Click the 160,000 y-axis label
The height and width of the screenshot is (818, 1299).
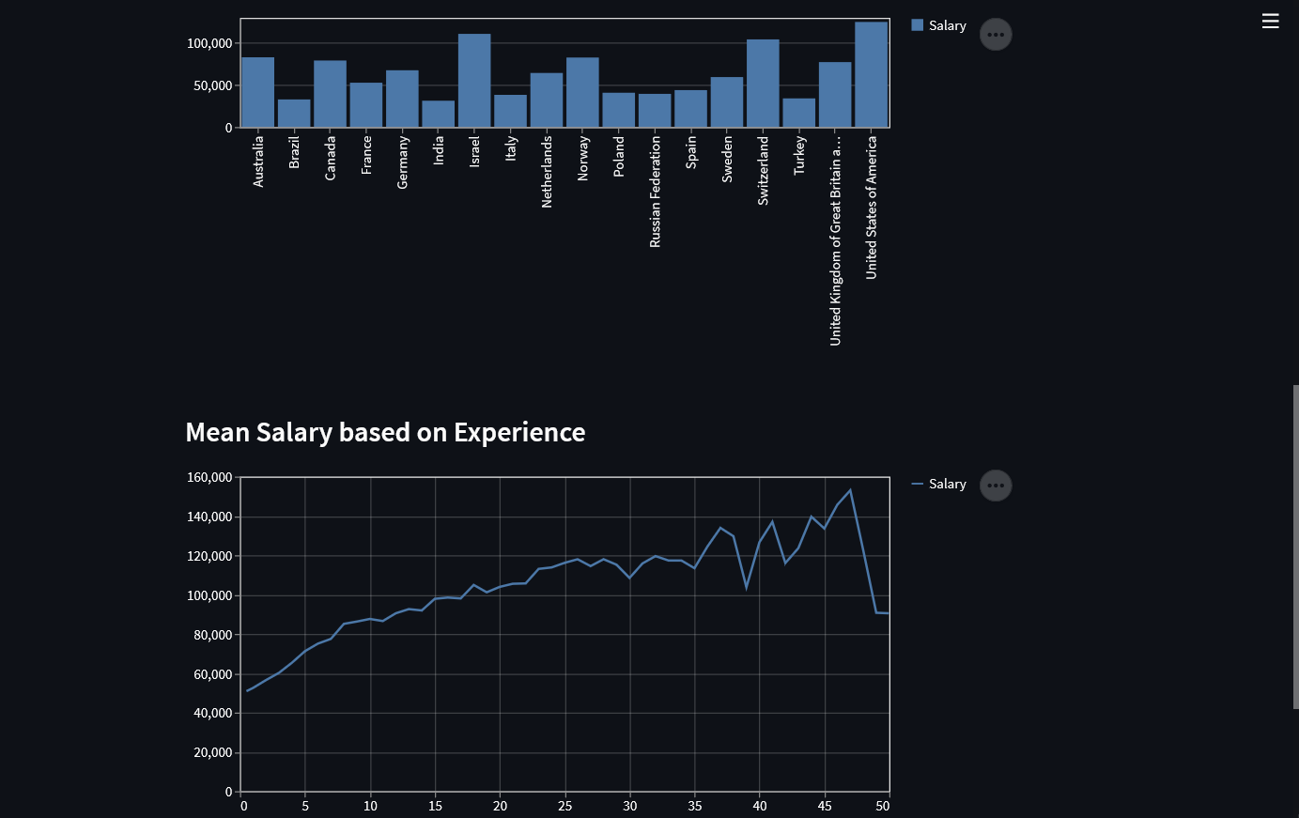tap(209, 477)
